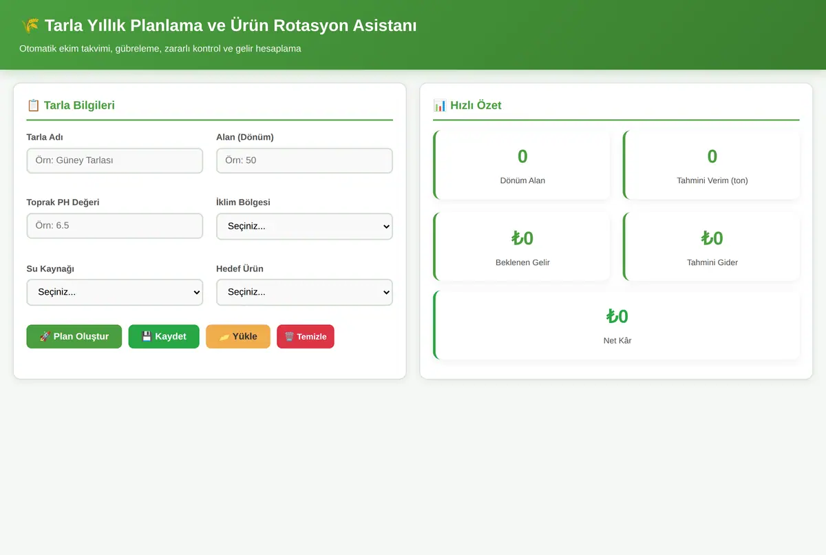Load saved data with the Yükle button
This screenshot has width=826, height=555.
click(x=238, y=337)
